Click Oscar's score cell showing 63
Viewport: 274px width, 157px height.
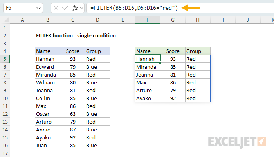[72, 114]
